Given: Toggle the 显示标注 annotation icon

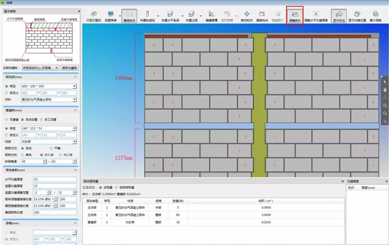Looking at the screenshot, I should (x=339, y=16).
